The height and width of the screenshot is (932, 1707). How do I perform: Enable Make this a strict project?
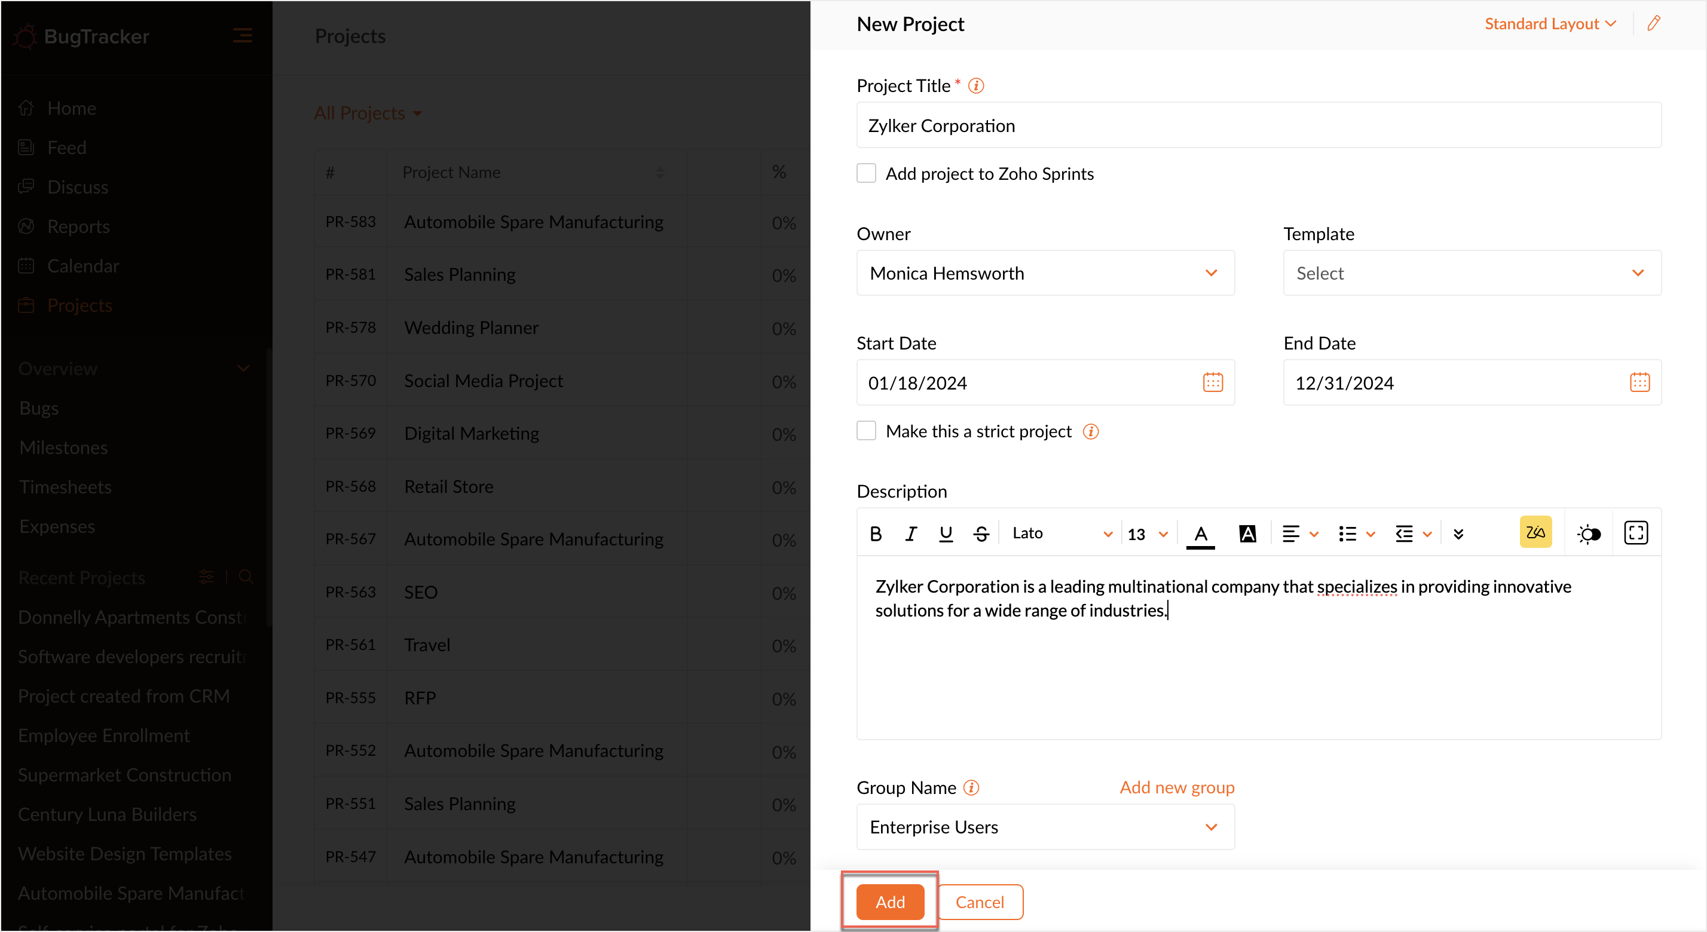(x=866, y=431)
